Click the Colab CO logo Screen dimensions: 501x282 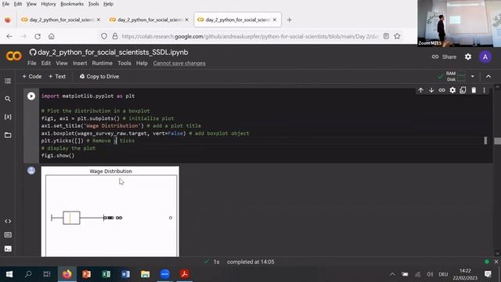(14, 56)
